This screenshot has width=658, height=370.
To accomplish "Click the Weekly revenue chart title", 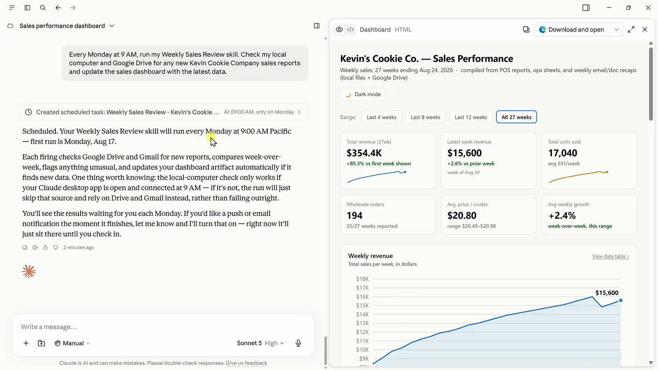I will (370, 256).
